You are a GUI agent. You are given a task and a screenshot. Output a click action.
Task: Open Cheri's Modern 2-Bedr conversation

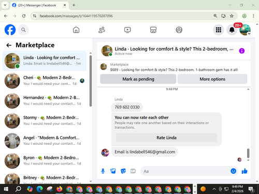(x=45, y=81)
